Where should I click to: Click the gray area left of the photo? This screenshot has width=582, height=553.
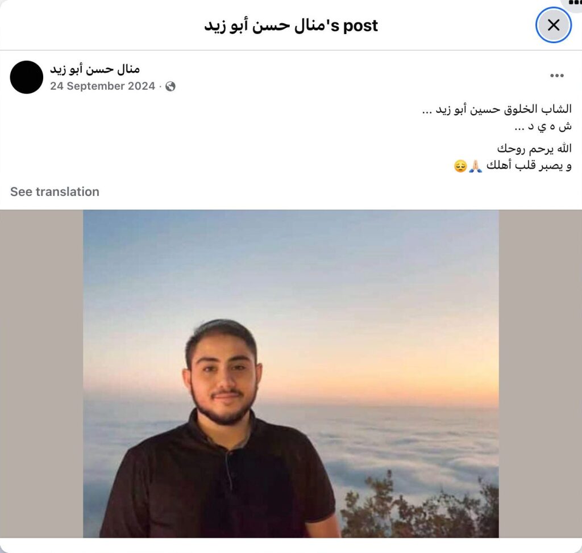click(41, 374)
